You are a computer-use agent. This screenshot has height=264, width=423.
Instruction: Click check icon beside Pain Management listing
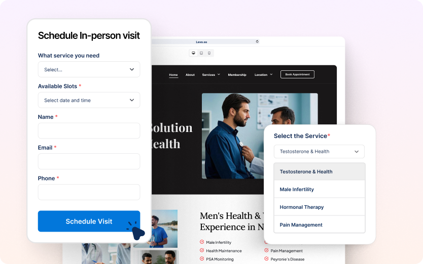click(266, 250)
